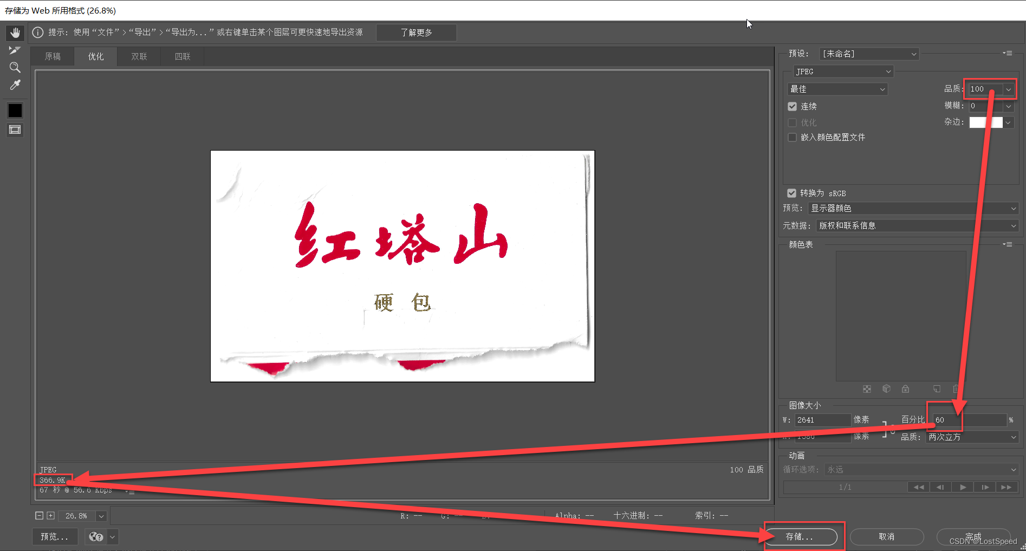Click the new color icon
Viewport: 1026px width, 551px height.
click(x=937, y=389)
